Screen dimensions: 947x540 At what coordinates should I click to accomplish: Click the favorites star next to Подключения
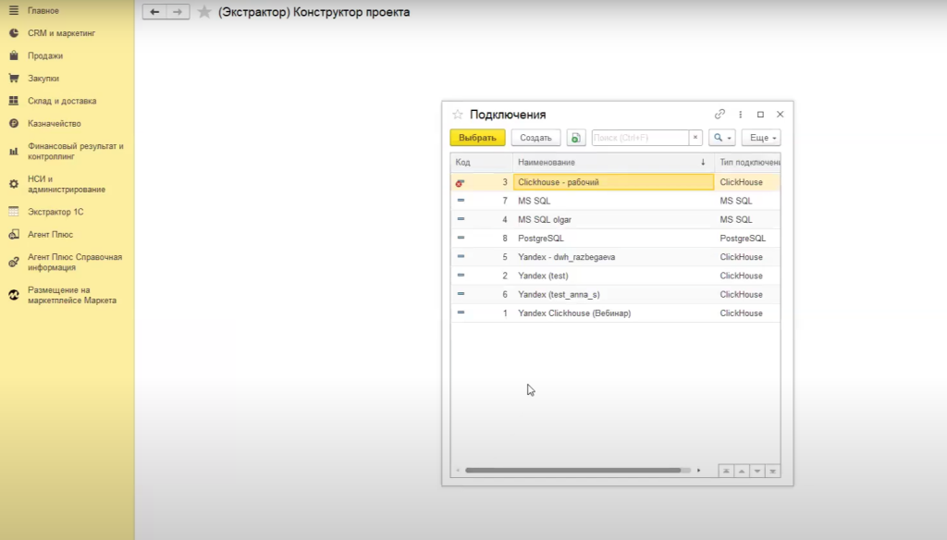457,115
